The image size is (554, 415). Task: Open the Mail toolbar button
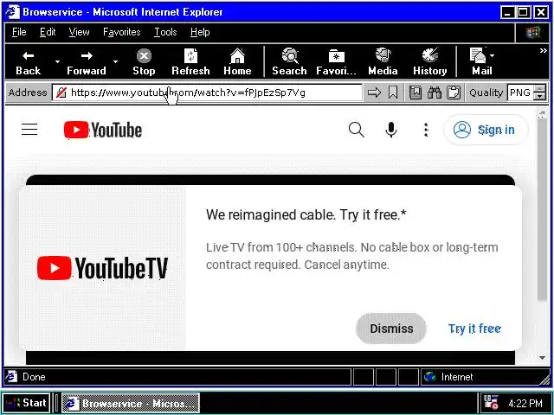tap(479, 62)
